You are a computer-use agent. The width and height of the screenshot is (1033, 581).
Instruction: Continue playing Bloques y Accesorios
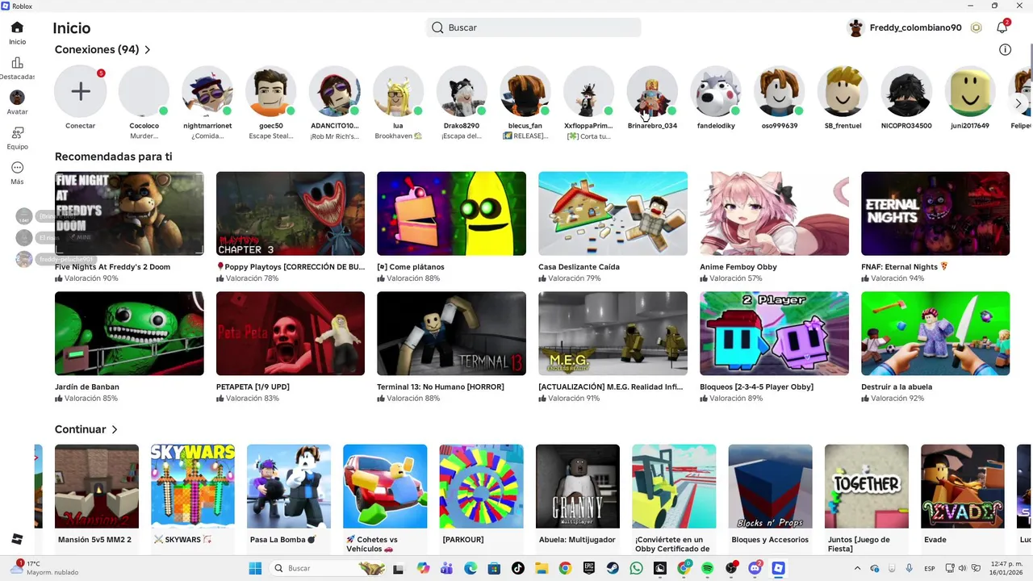[770, 499]
